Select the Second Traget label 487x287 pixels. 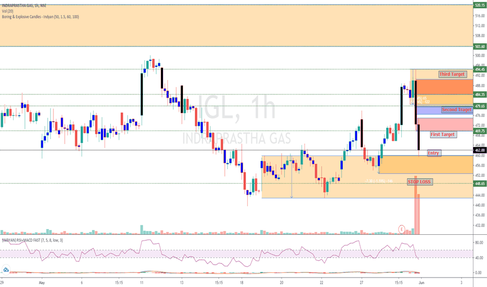(x=457, y=110)
